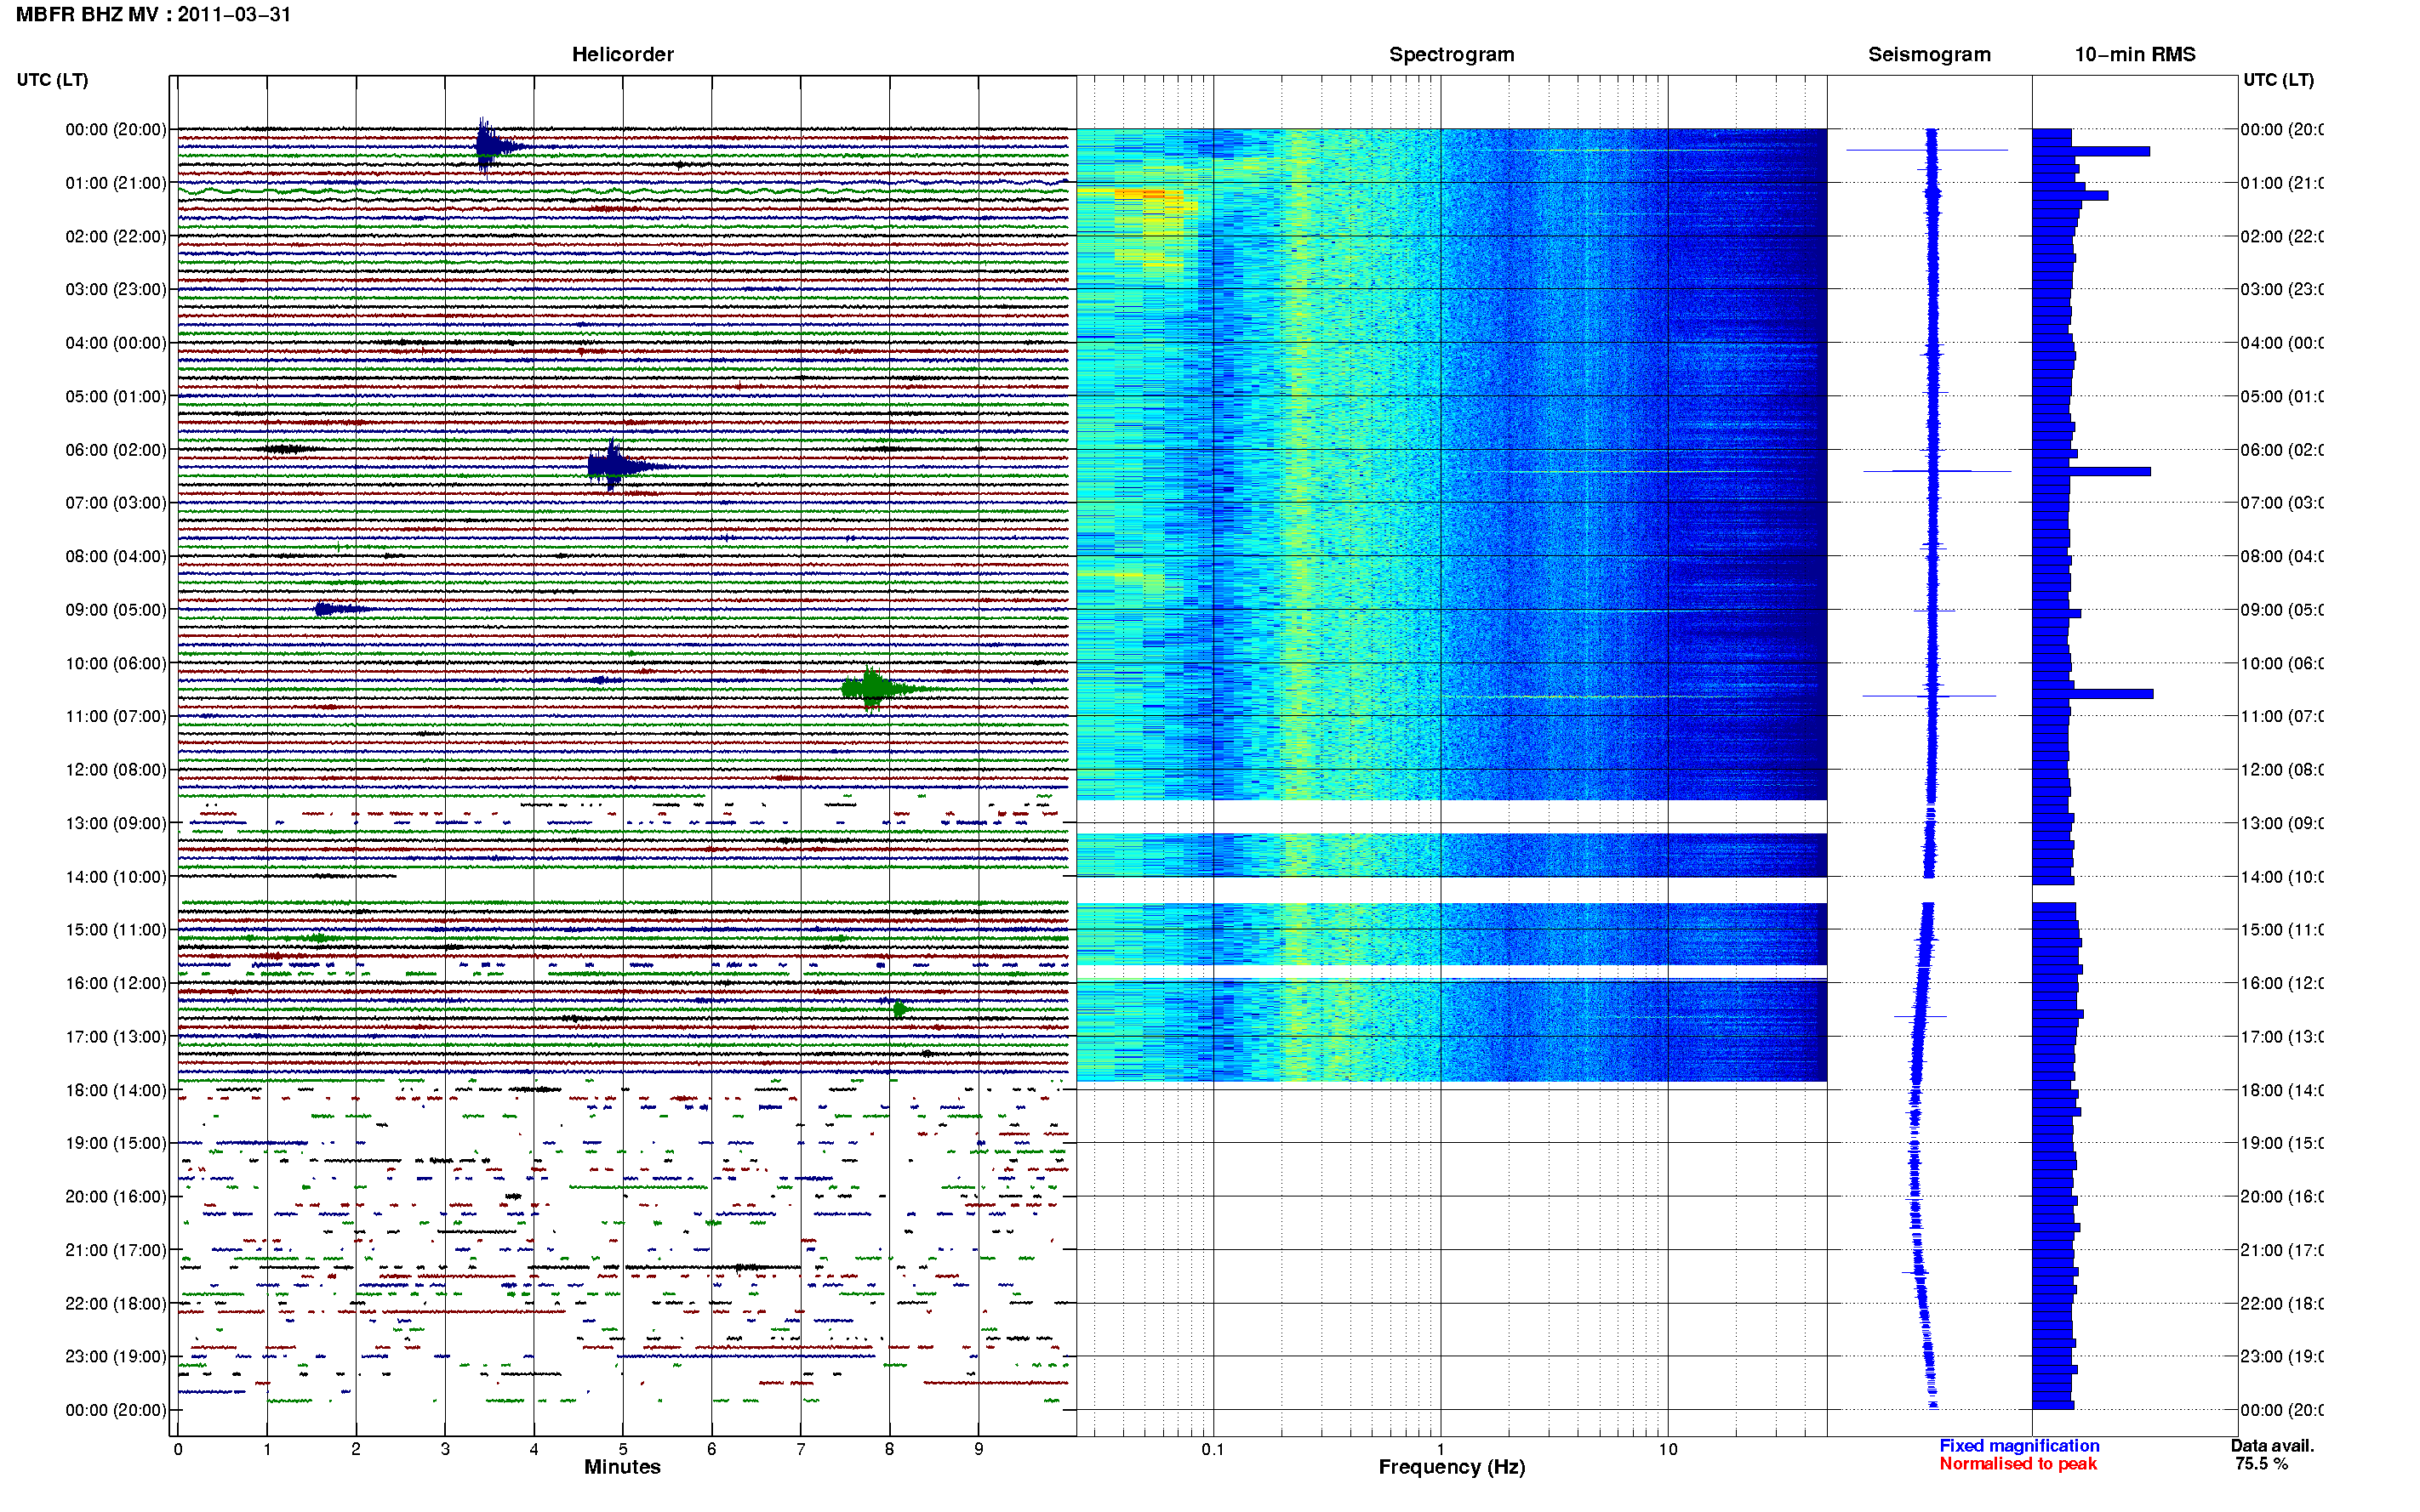2420x1512 pixels.
Task: Click the '0.1' frequency tick label
Action: [x=1213, y=1449]
